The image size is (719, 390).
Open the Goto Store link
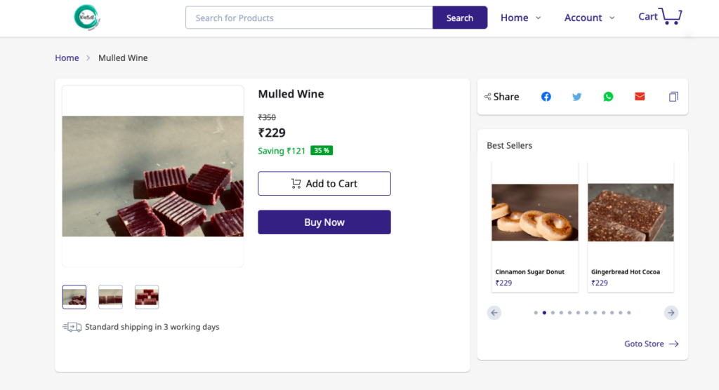point(651,344)
